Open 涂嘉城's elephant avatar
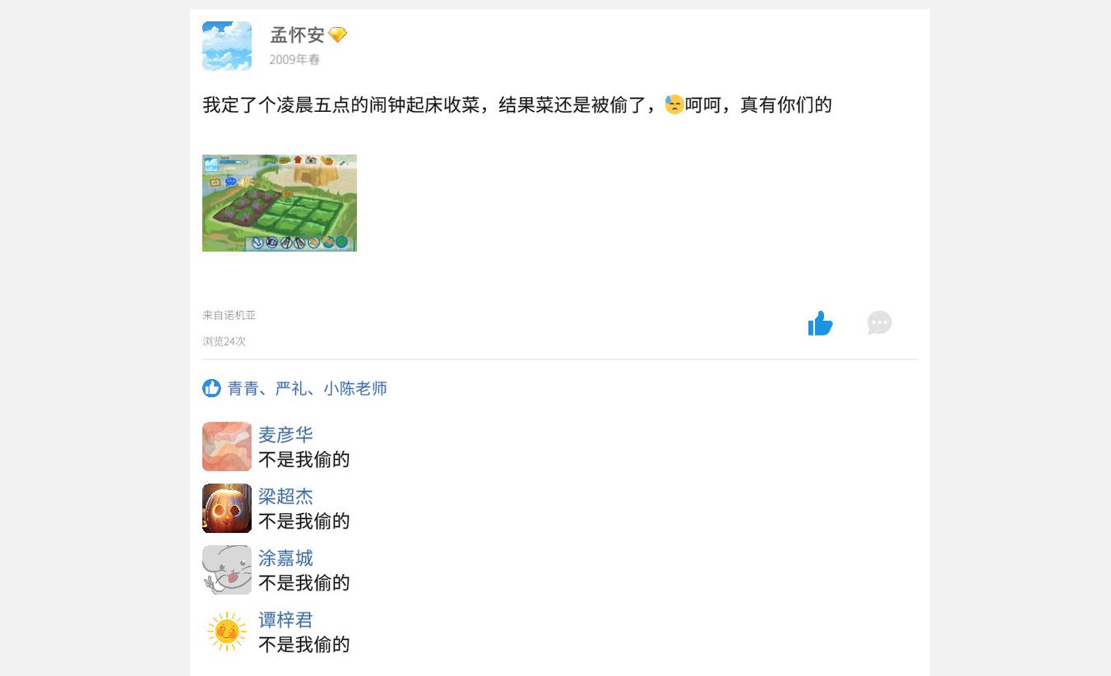 (x=227, y=570)
